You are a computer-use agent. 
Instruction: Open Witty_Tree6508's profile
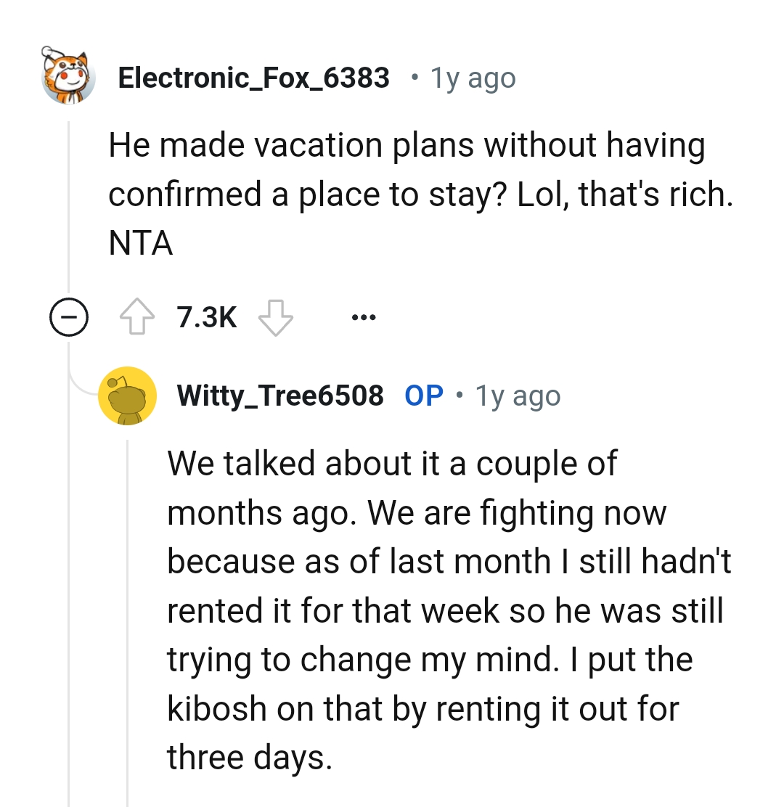pos(282,395)
